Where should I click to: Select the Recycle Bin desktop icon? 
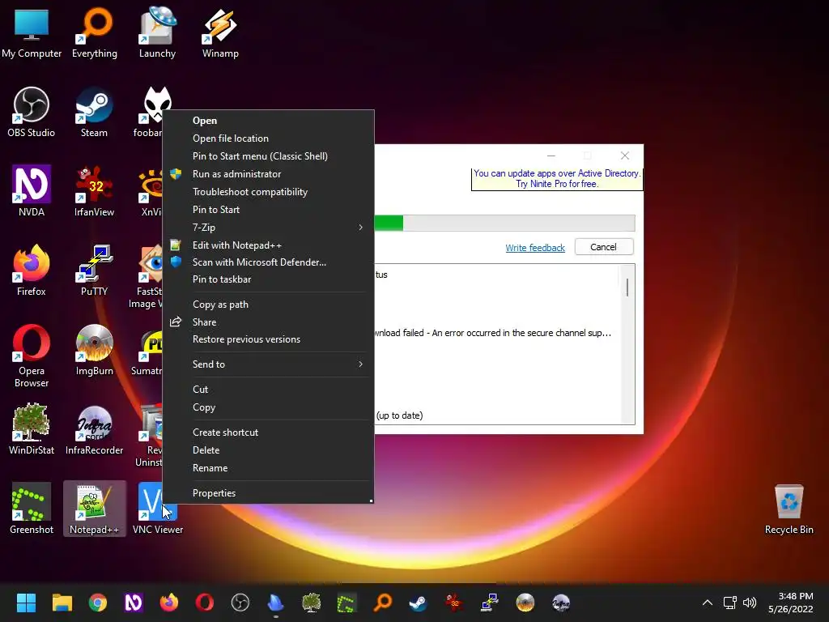789,509
